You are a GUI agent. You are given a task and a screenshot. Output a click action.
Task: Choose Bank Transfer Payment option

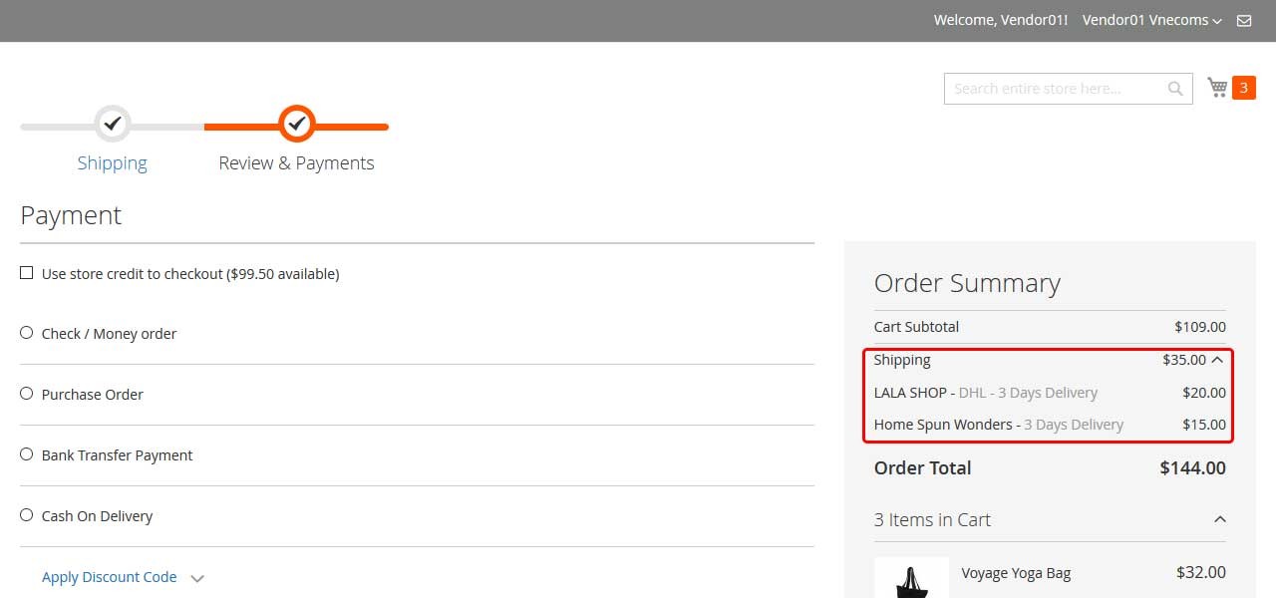(26, 453)
